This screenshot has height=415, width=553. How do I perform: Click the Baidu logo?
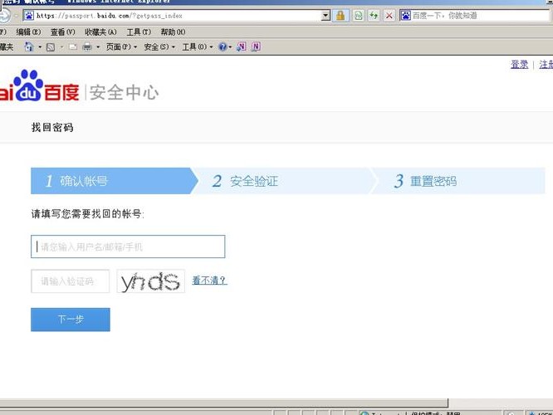tap(40, 86)
